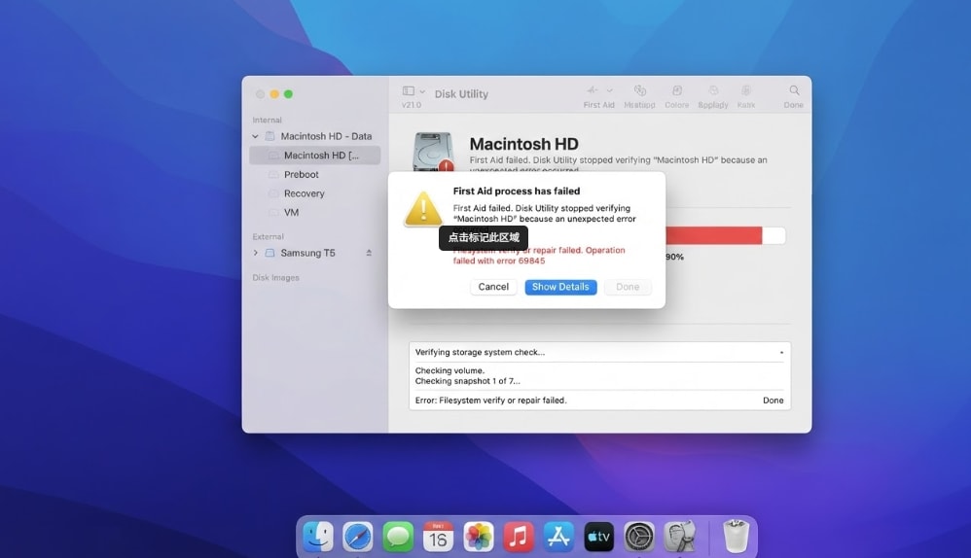Click the large hard drive icon with alert badge
This screenshot has width=971, height=558.
(434, 152)
